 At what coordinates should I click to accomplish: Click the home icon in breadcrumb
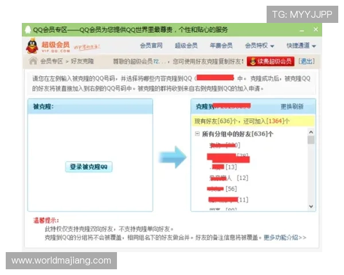(33, 61)
